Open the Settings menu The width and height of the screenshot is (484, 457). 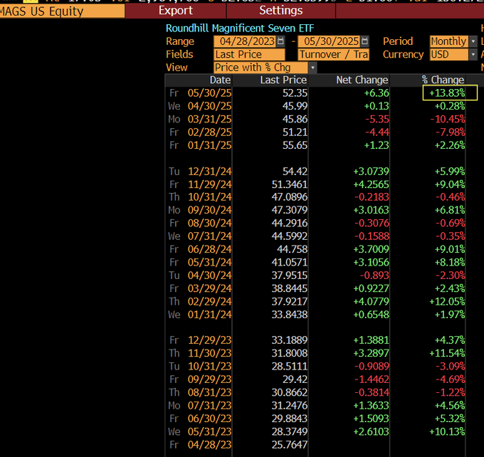click(x=281, y=11)
